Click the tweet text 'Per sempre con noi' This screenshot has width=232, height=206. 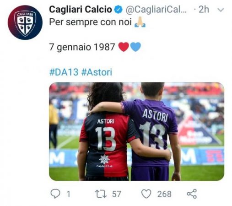point(91,22)
